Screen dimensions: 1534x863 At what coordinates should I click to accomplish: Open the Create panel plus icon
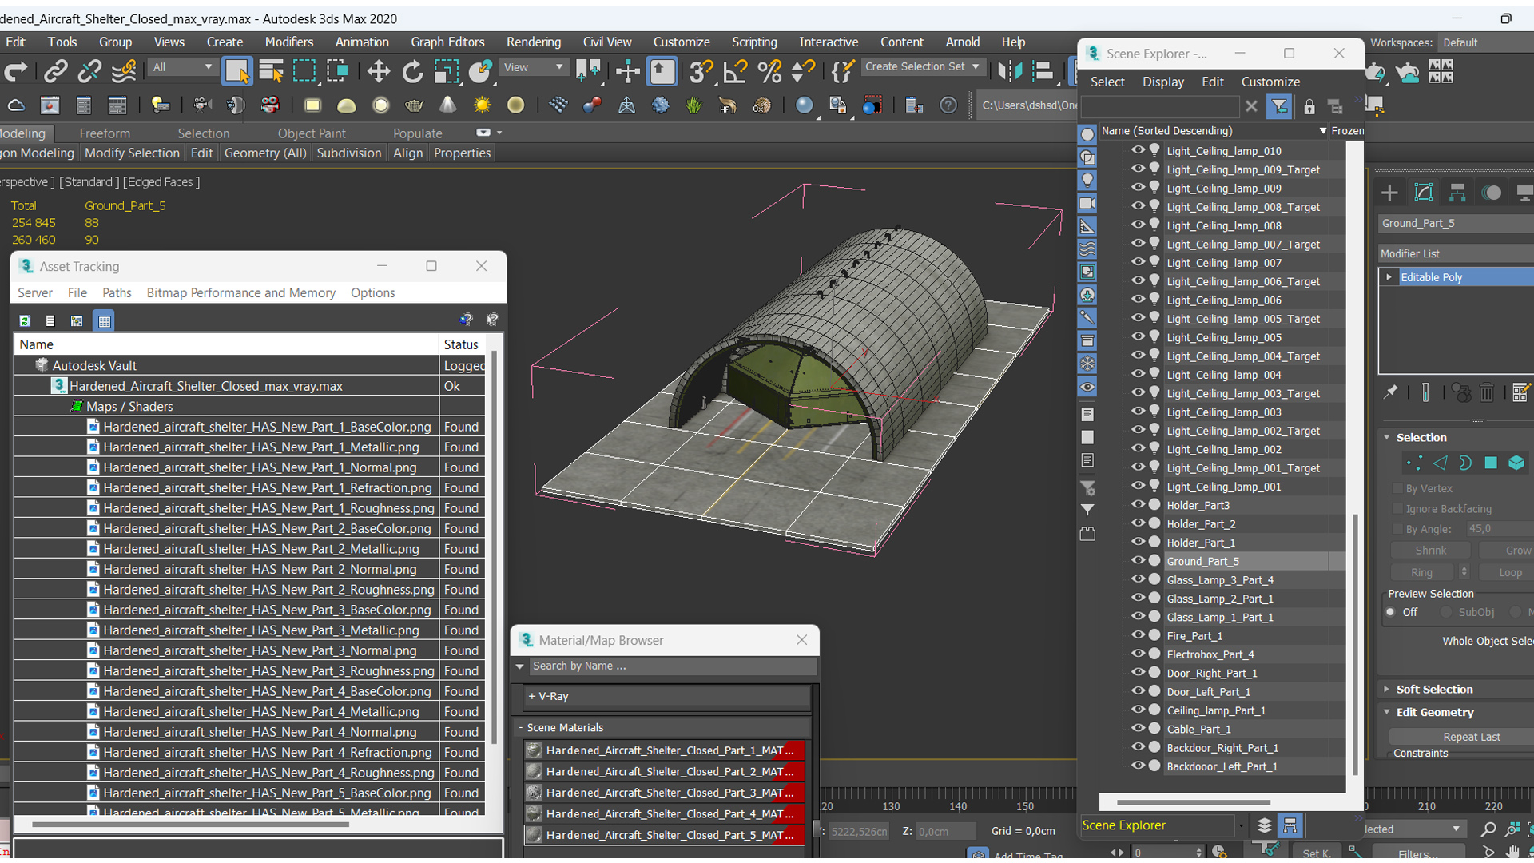click(x=1389, y=193)
